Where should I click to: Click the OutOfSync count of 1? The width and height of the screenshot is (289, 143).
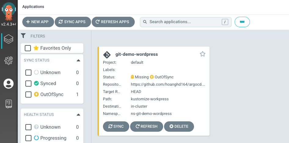[77, 95]
